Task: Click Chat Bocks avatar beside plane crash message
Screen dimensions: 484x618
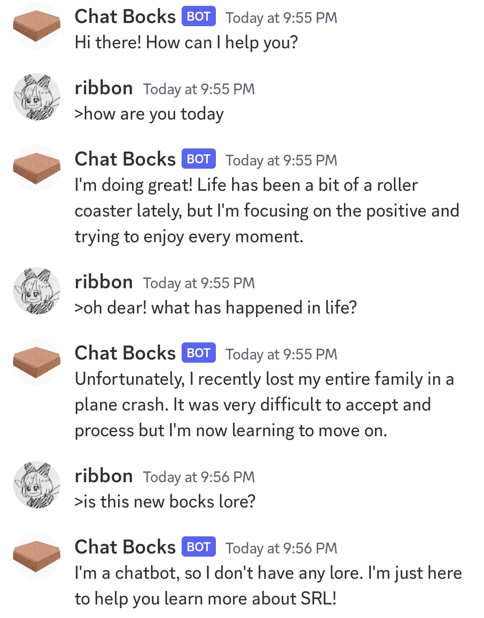Action: point(37,362)
